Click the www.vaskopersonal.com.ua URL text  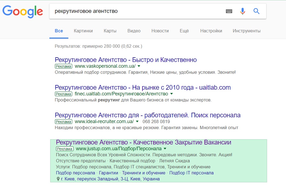pyautogui.click(x=105, y=66)
